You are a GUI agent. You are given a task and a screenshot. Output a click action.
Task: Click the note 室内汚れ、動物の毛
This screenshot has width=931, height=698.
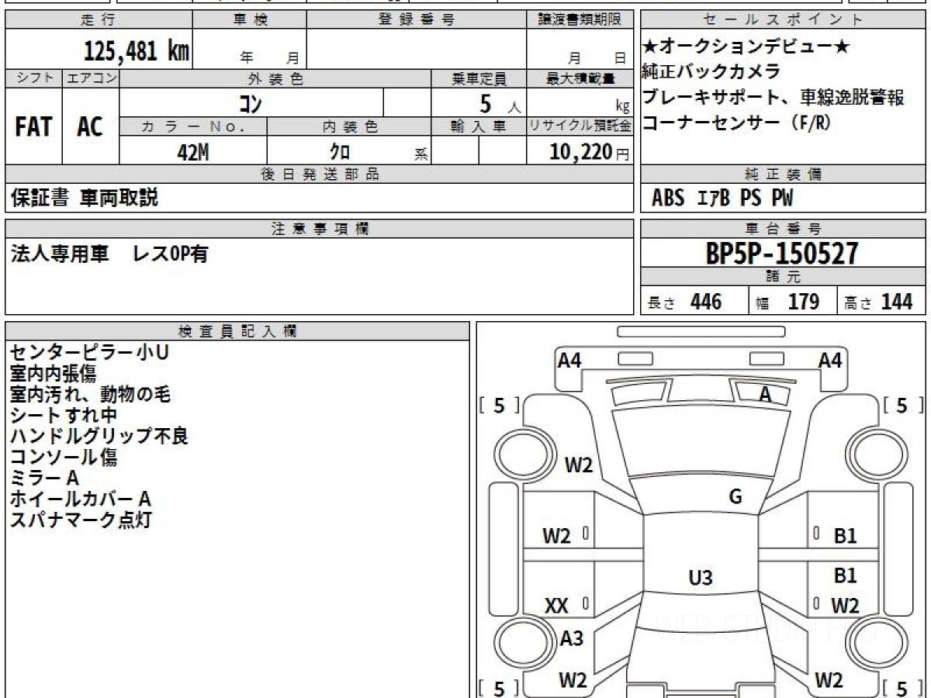click(x=90, y=395)
